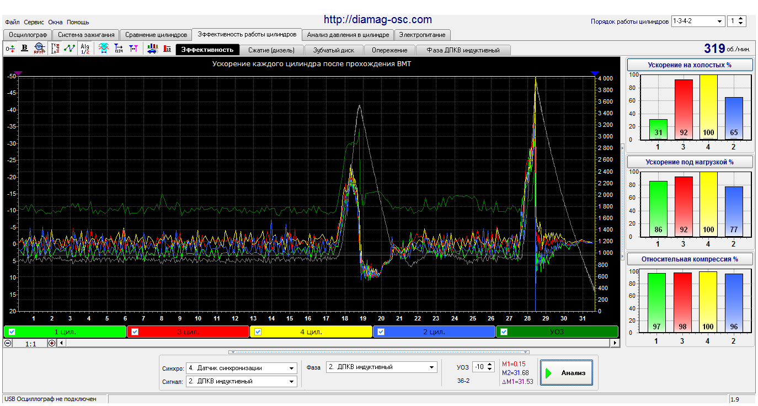Image resolution: width=758 pixels, height=406 pixels.
Task: Uncheck the 1 цил. green checkbox
Action: [12, 332]
